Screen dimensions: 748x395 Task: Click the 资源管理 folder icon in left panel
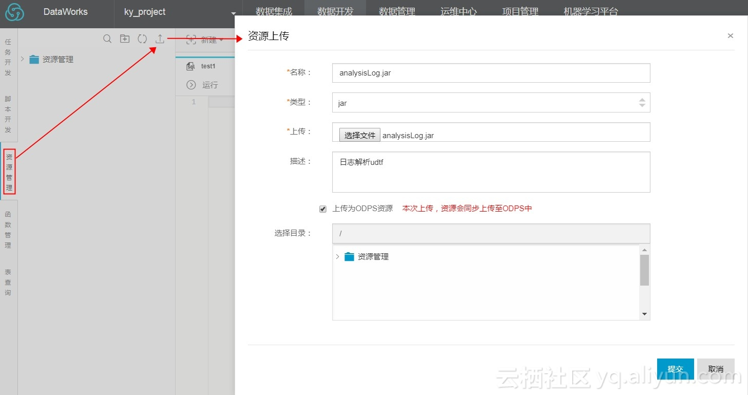coord(34,60)
